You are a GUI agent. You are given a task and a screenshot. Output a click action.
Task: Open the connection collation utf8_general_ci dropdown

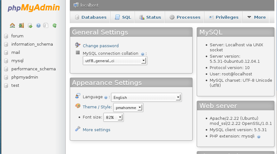pos(115,61)
